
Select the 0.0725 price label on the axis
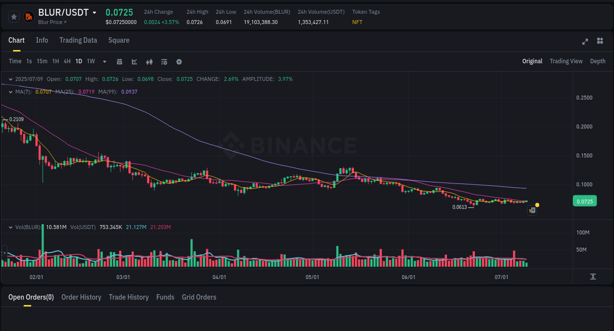pos(585,201)
